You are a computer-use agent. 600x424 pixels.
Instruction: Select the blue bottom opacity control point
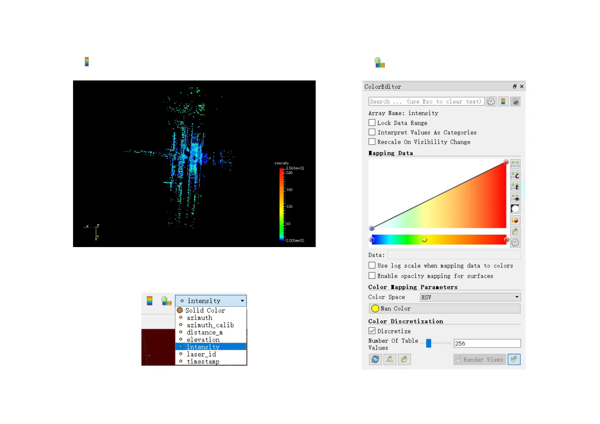pyautogui.click(x=372, y=228)
